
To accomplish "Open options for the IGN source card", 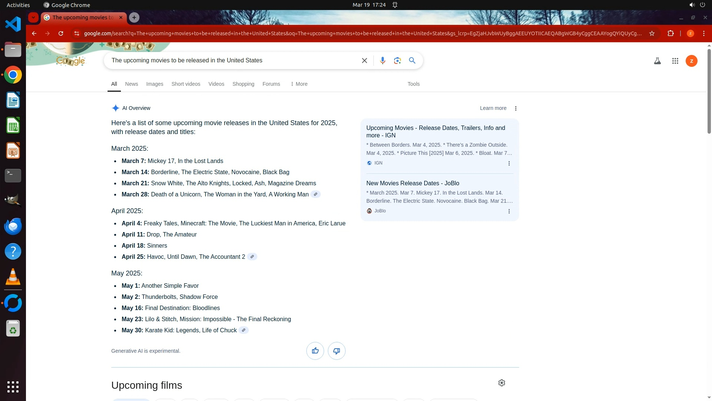I will 509,163.
